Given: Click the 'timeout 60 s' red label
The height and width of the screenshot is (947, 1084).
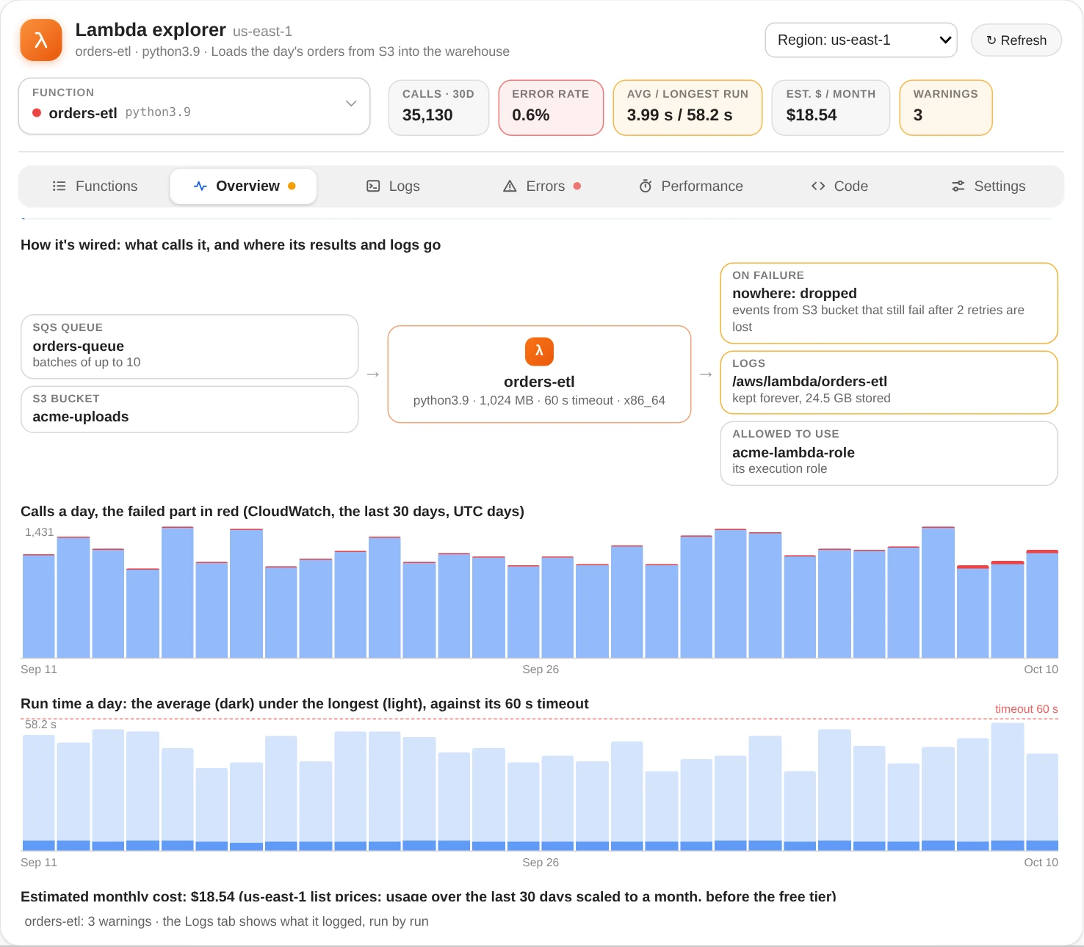Looking at the screenshot, I should 1026,709.
